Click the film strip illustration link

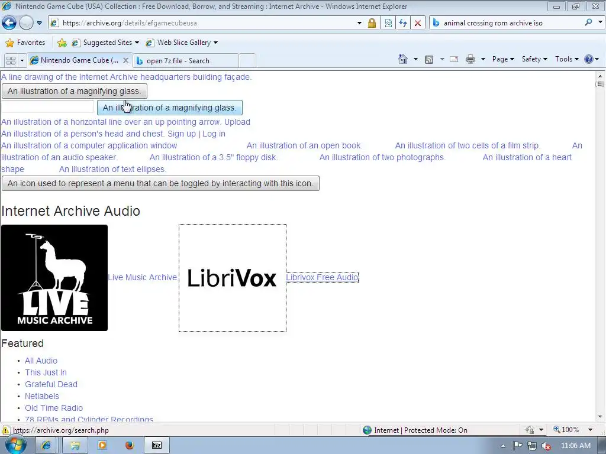[x=468, y=145]
